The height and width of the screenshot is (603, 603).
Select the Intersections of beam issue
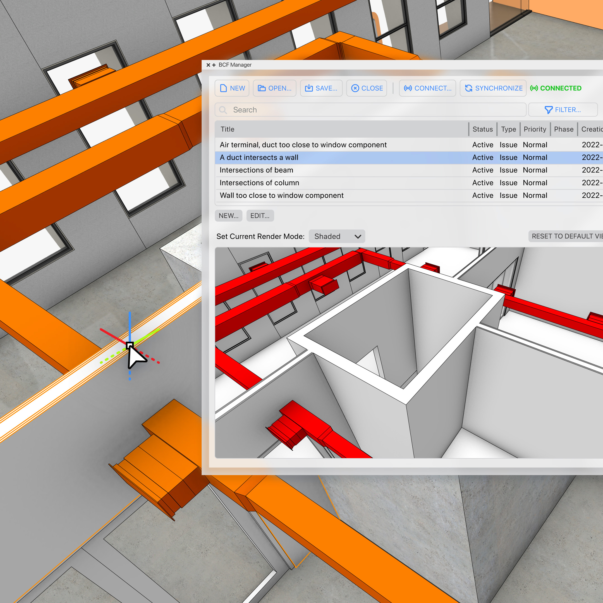256,170
